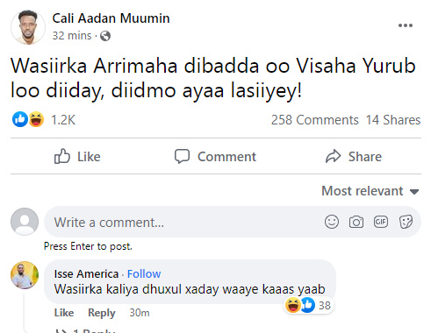Image resolution: width=431 pixels, height=333 pixels.
Task: Share the post using Share button
Action: 354,156
